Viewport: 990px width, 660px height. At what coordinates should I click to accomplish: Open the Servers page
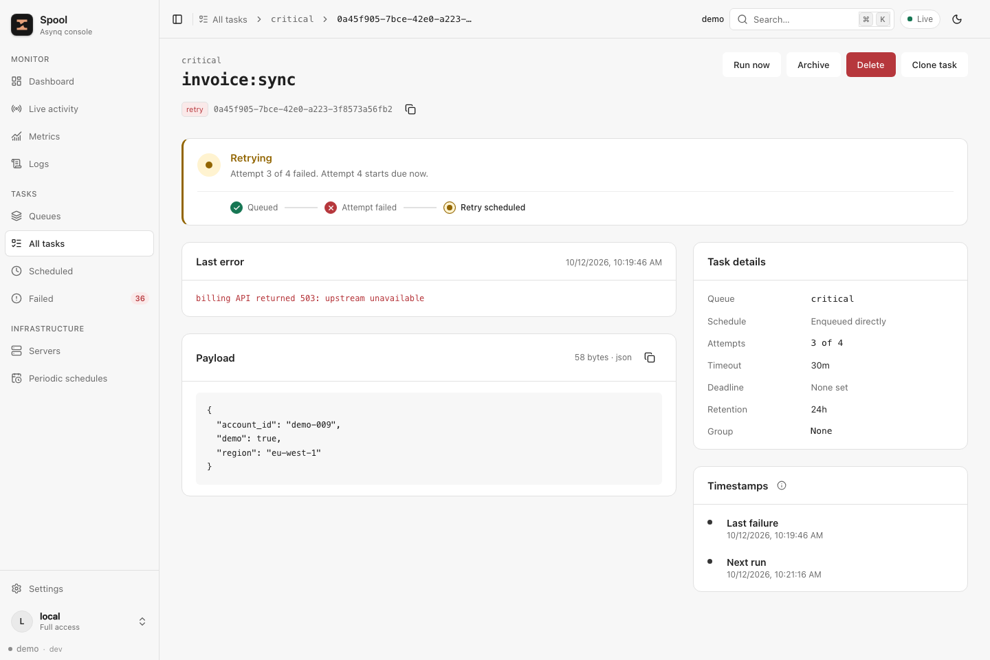[x=80, y=351]
